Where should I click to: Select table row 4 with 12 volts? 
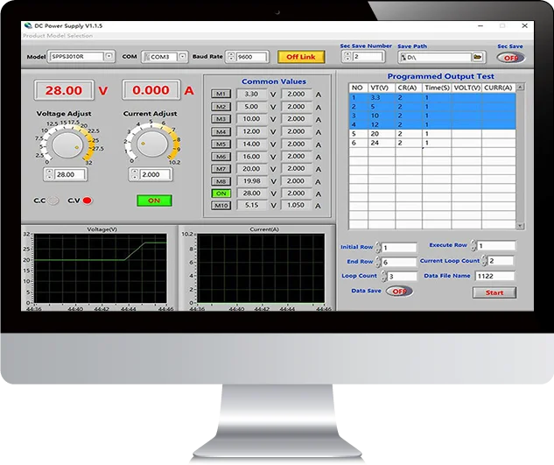[x=432, y=124]
